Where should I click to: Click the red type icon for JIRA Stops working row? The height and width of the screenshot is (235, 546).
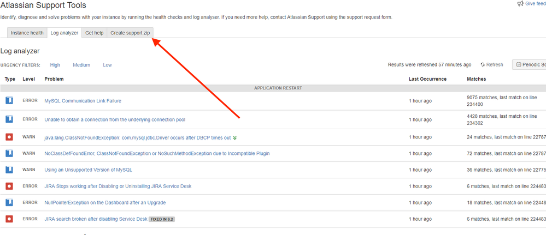pos(9,186)
